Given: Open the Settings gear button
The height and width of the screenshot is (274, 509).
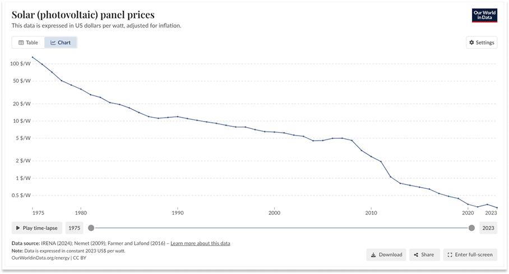Looking at the screenshot, I should 482,43.
